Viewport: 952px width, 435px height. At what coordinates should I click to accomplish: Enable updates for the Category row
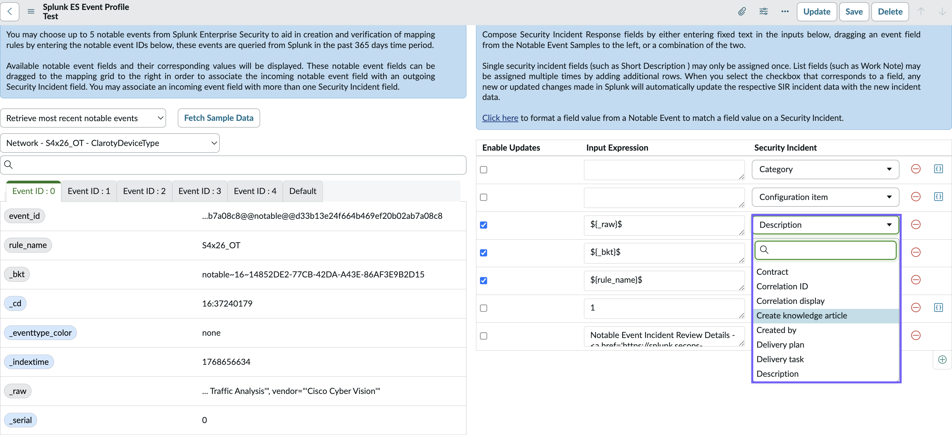483,170
